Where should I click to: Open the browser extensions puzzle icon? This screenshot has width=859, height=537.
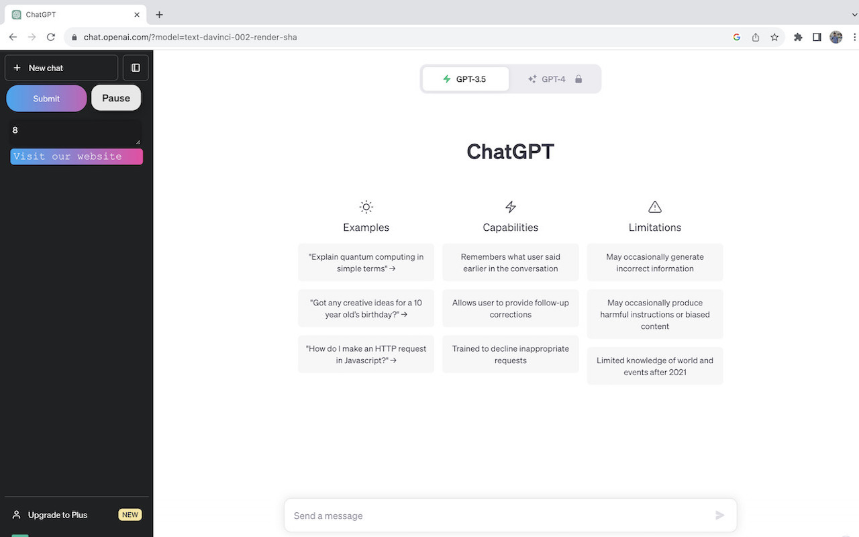[x=798, y=37]
